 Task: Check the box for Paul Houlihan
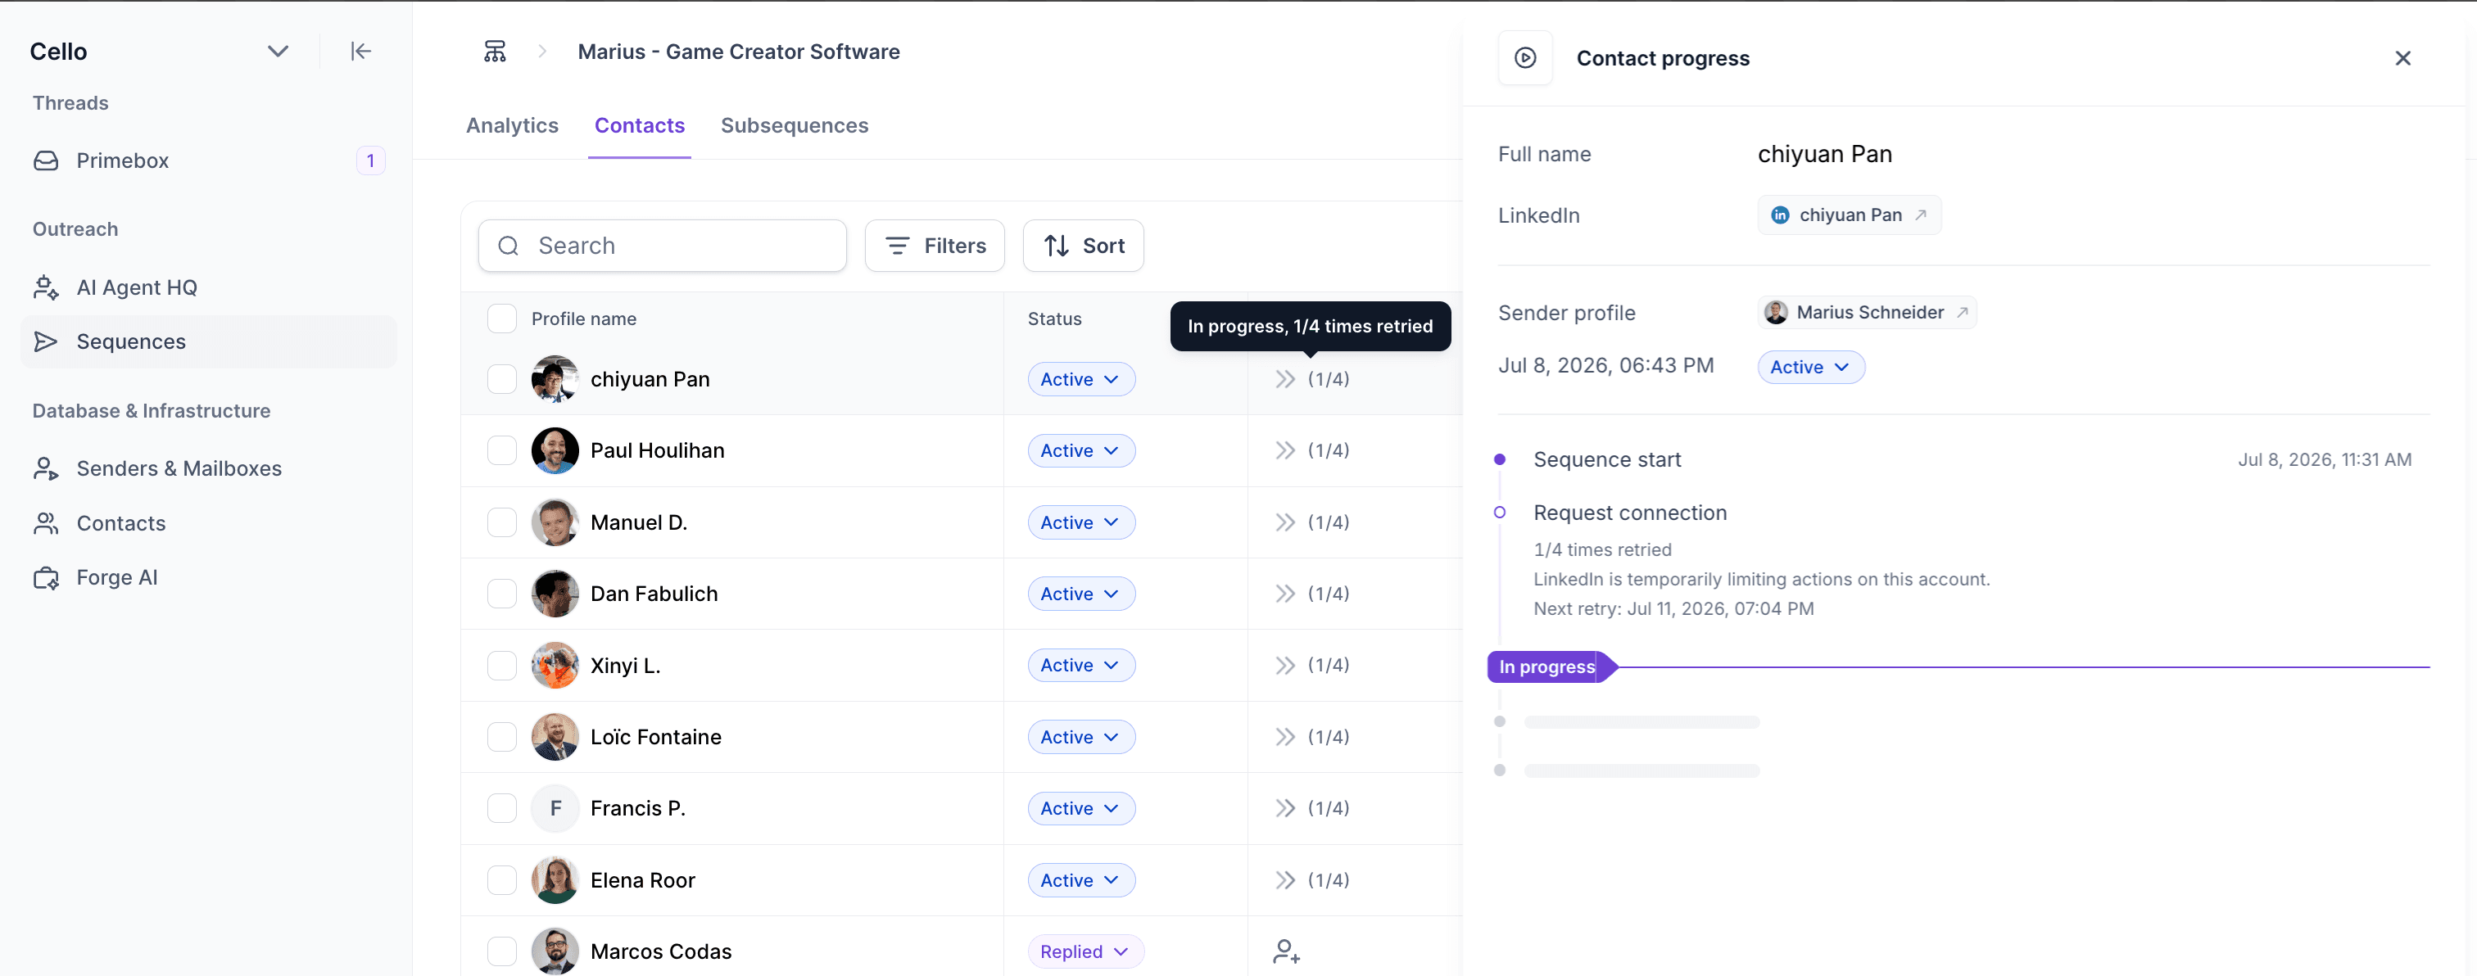click(x=502, y=450)
